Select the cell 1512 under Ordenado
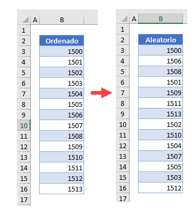 pos(62,178)
